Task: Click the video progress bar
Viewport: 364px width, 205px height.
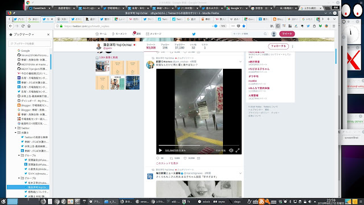Action: (x=198, y=146)
